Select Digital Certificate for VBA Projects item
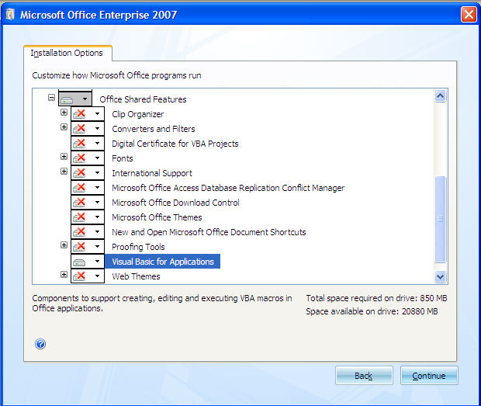 [175, 144]
